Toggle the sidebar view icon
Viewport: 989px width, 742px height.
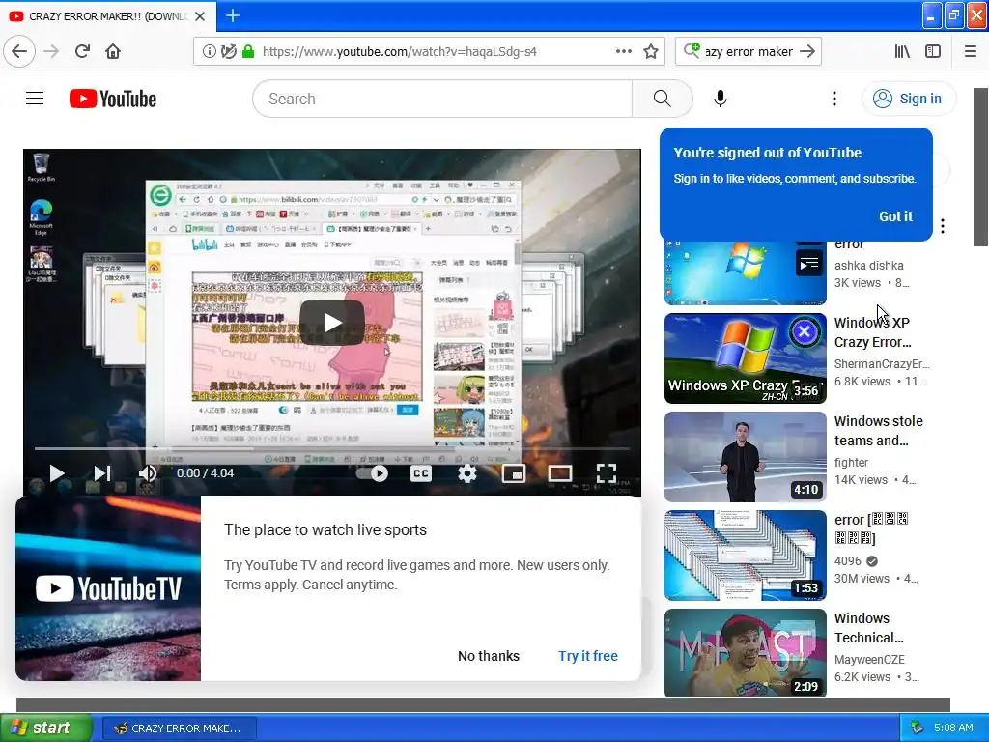click(x=933, y=51)
